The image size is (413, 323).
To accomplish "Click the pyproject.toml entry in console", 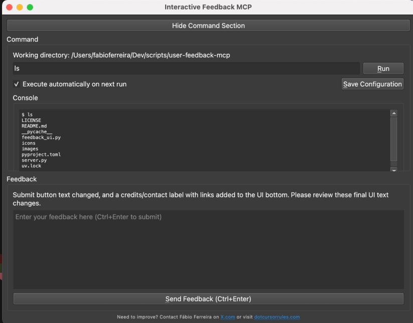I will click(41, 154).
